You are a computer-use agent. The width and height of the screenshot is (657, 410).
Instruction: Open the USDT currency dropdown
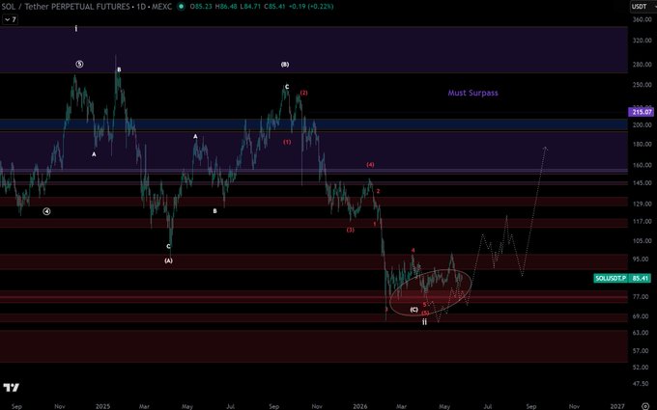point(642,7)
